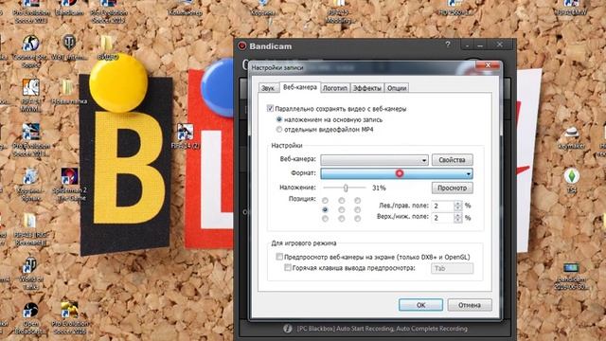The width and height of the screenshot is (606, 341).
Task: Toggle parallel webcam video saving checkbox
Action: pos(270,109)
